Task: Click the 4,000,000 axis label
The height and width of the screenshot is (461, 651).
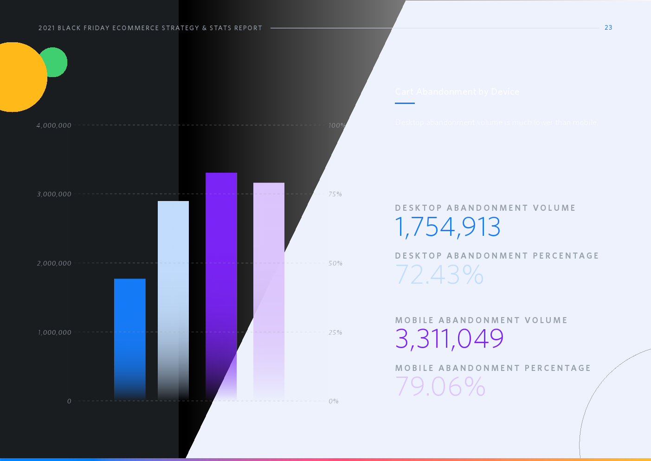Action: tap(54, 125)
